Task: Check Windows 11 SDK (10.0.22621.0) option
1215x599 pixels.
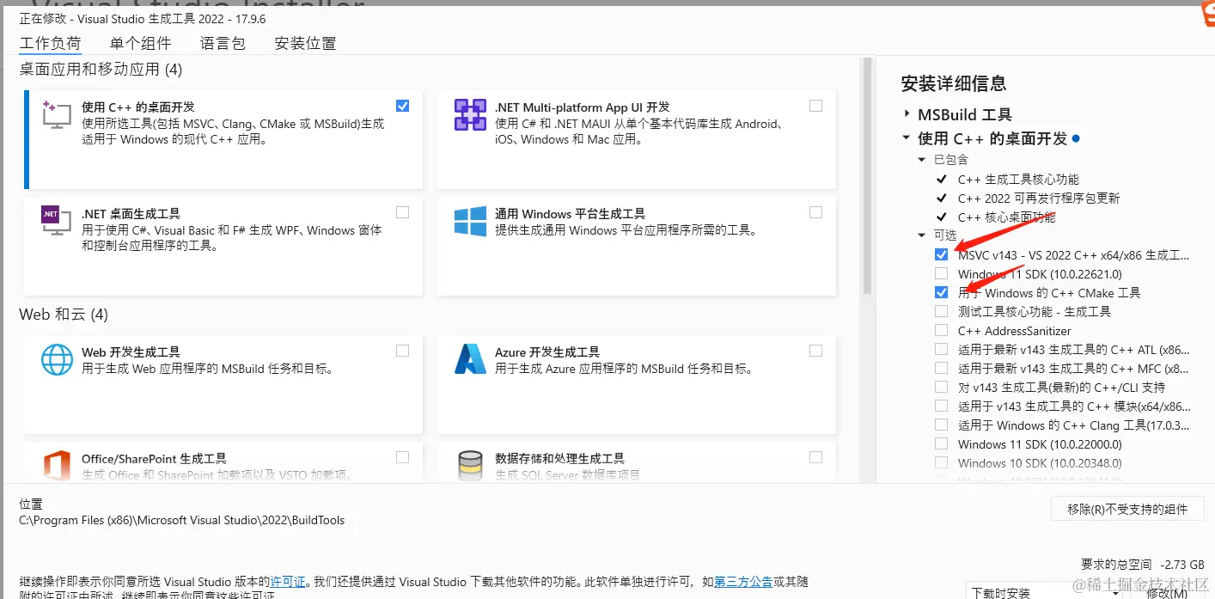Action: 942,273
